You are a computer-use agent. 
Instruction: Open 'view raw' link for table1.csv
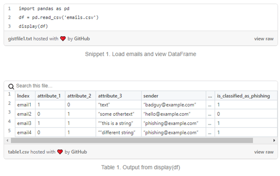coord(264,152)
